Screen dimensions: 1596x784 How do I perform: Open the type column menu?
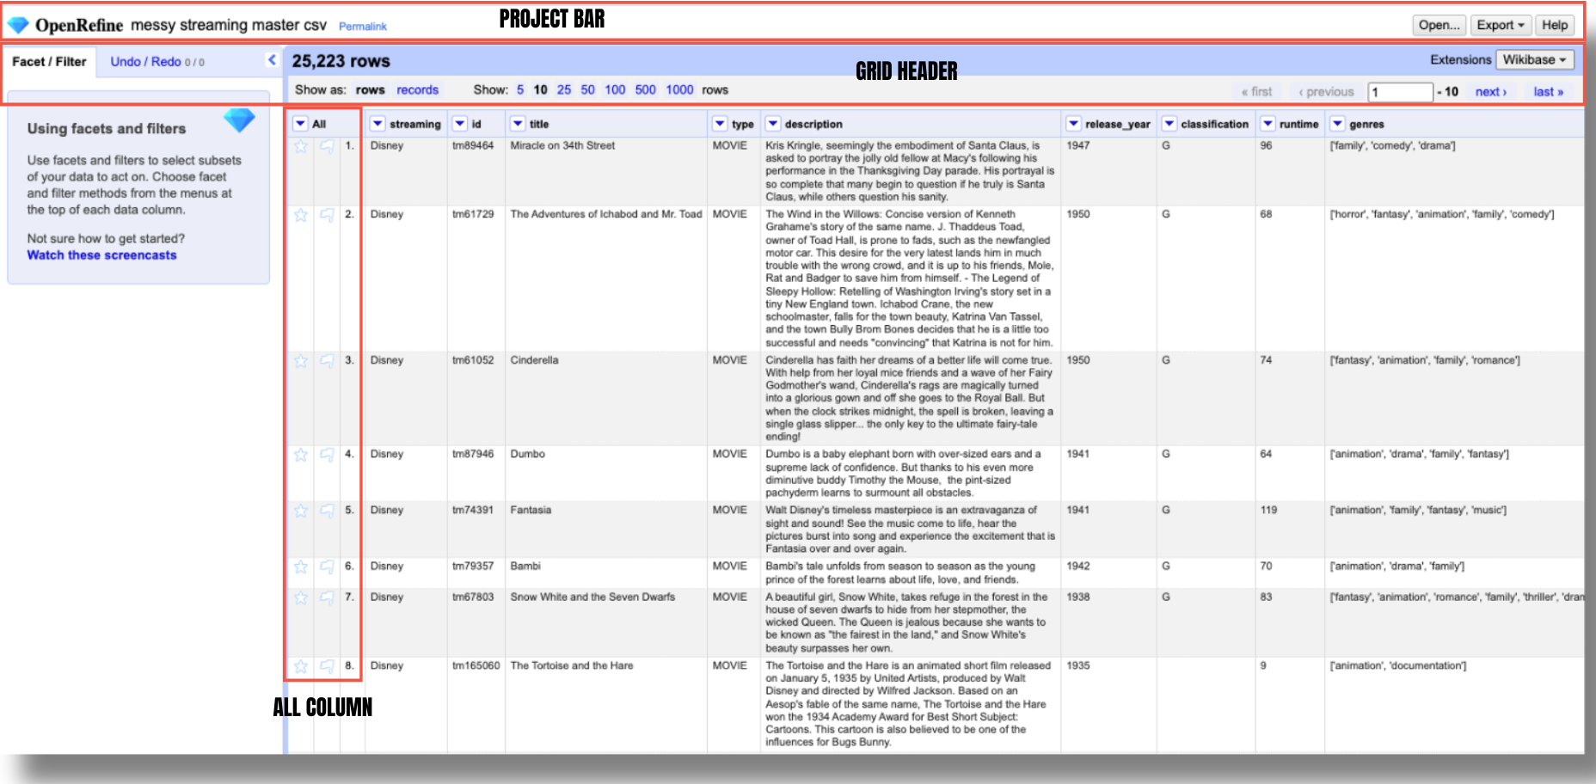[720, 124]
